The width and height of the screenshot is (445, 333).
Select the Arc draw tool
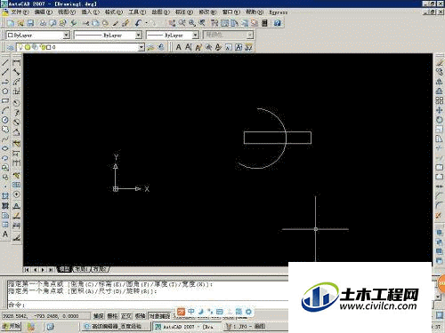click(5, 110)
